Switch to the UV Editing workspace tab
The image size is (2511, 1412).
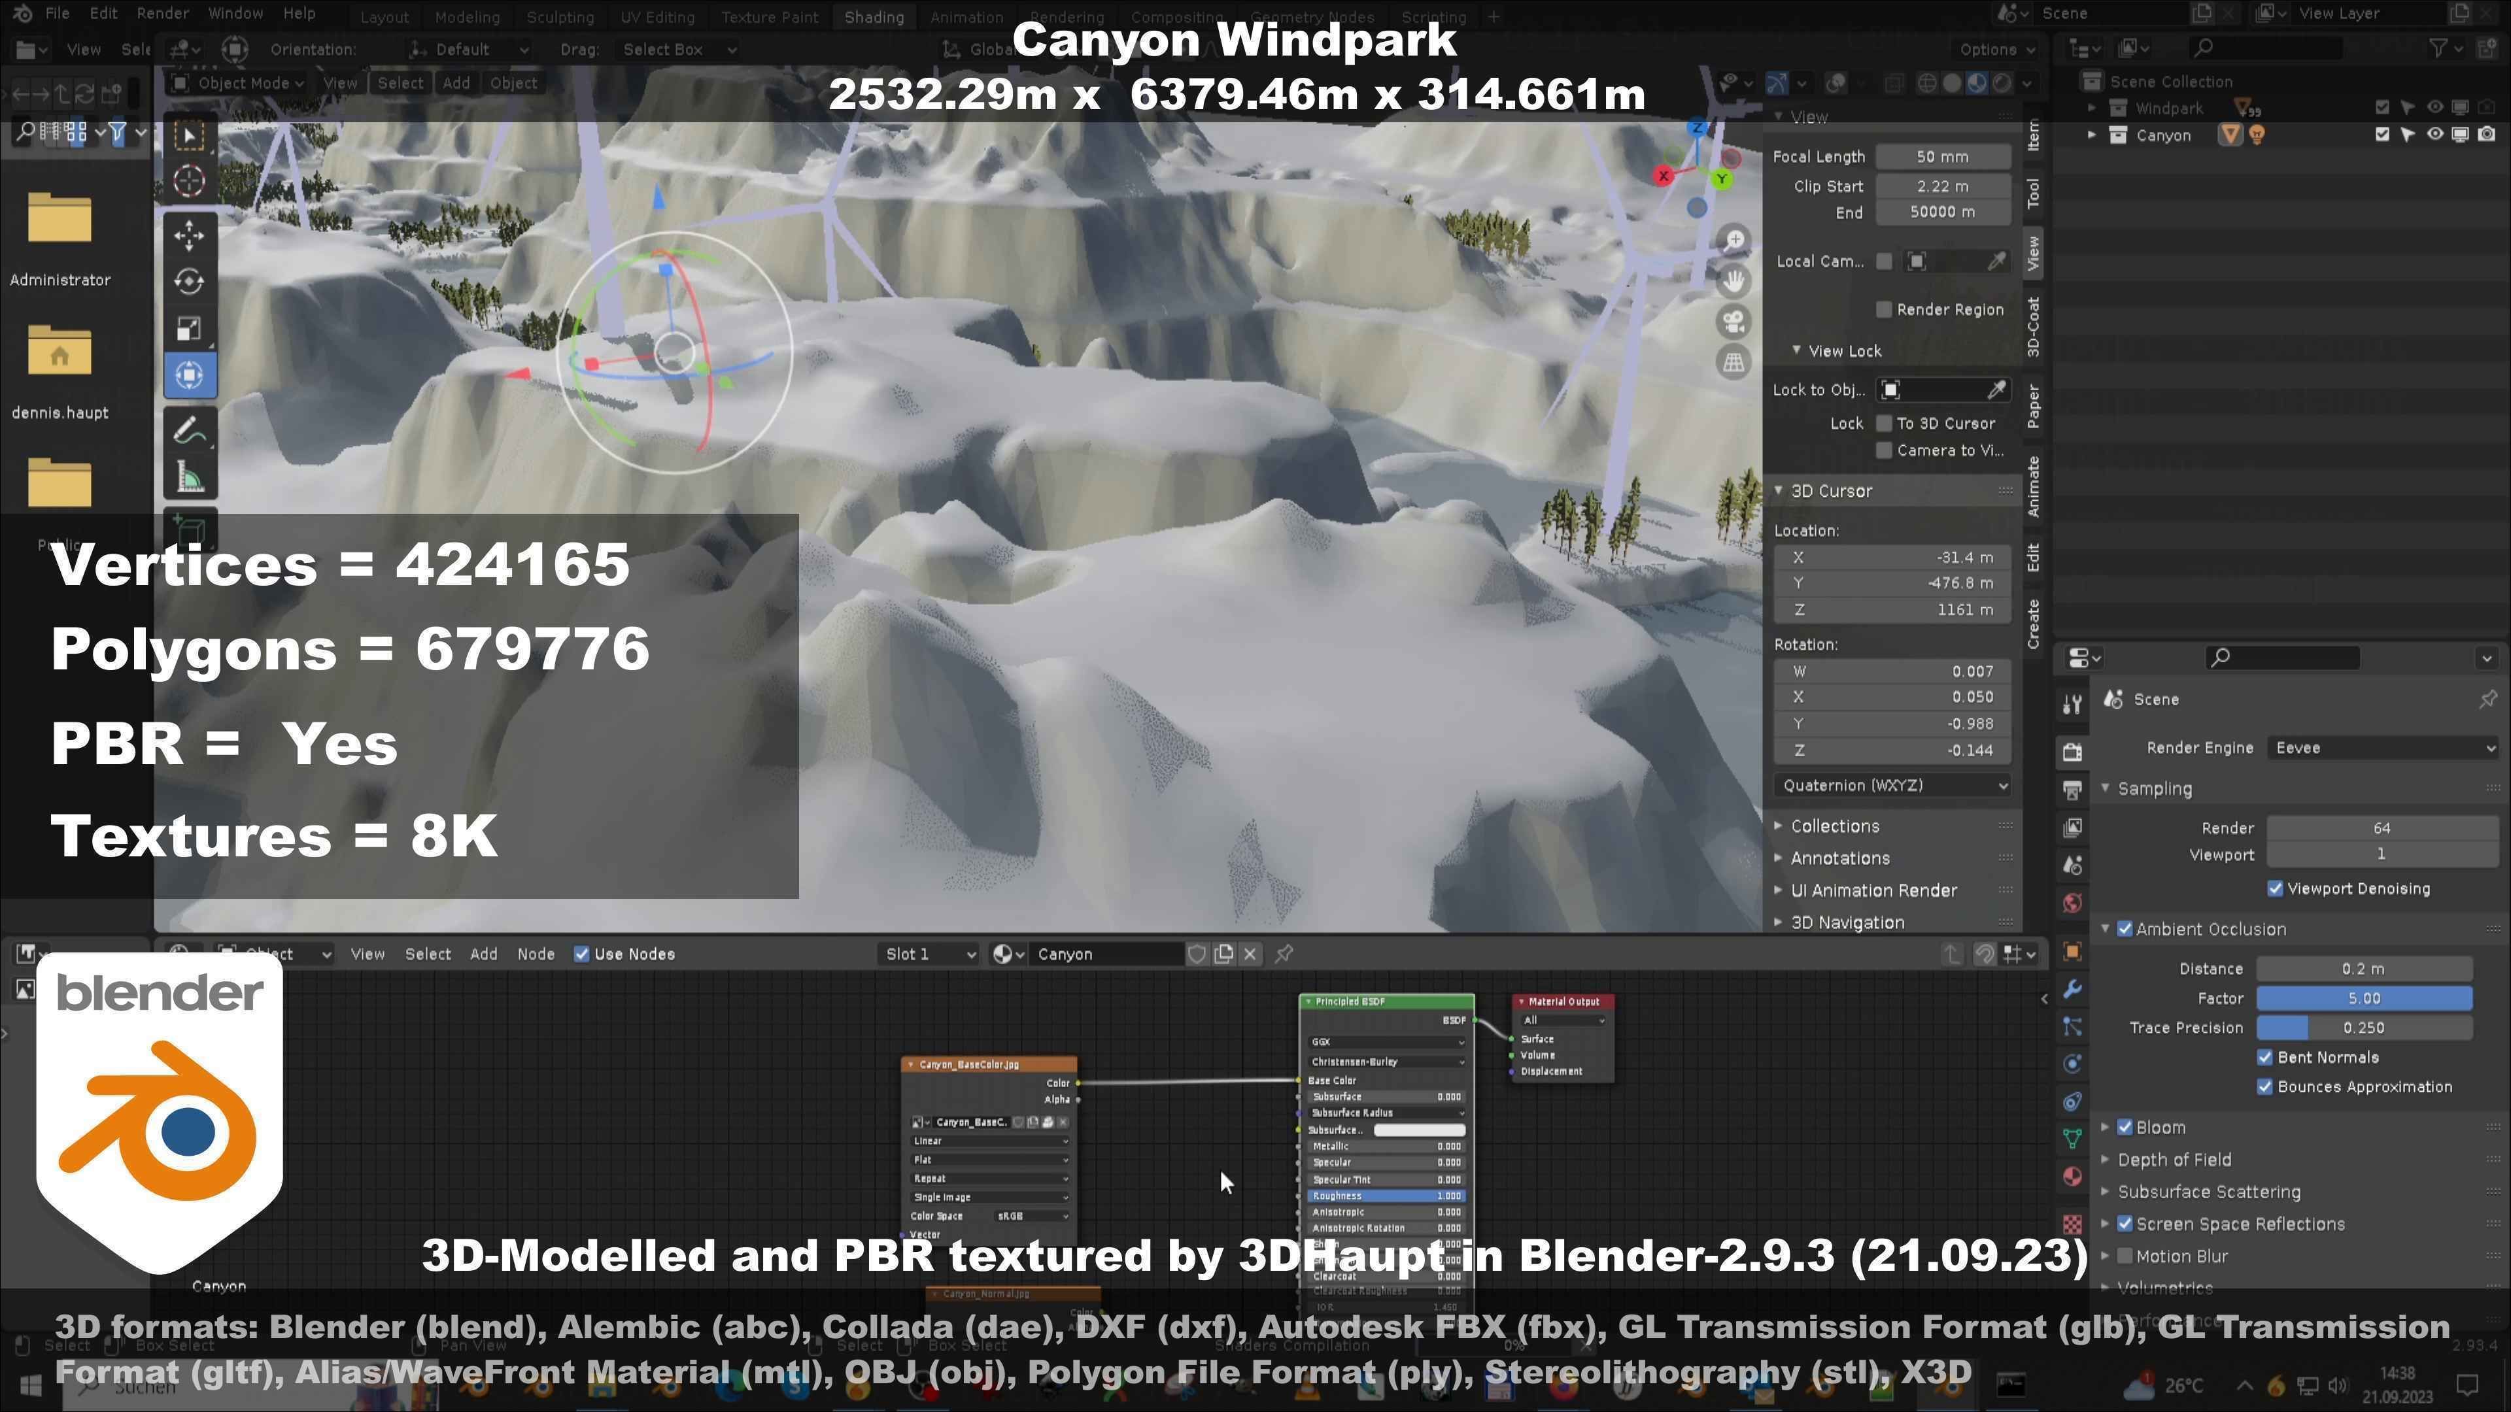coord(657,18)
